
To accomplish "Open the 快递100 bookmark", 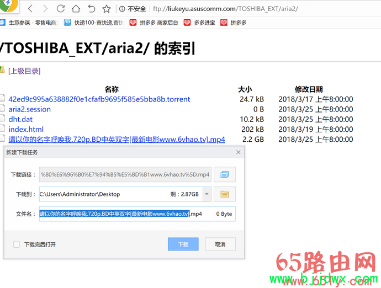I will coord(94,23).
